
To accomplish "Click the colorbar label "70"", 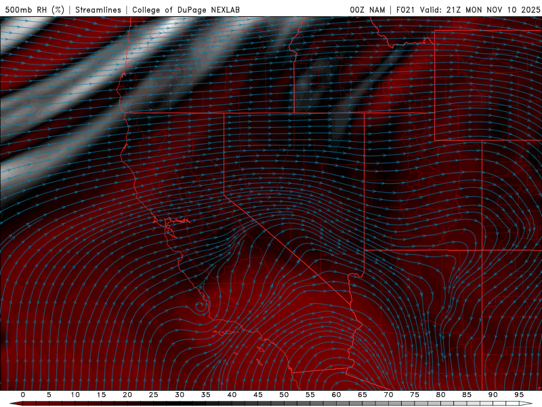I will pyautogui.click(x=388, y=395).
